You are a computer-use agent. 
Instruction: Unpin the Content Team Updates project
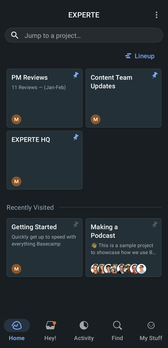[x=155, y=75]
